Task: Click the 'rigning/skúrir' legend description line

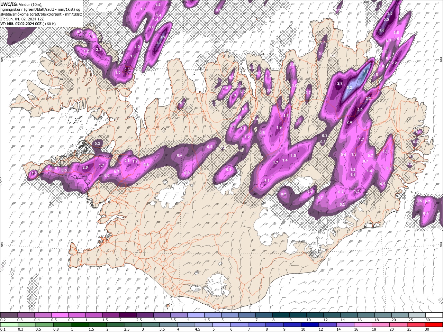Action: click(x=40, y=9)
